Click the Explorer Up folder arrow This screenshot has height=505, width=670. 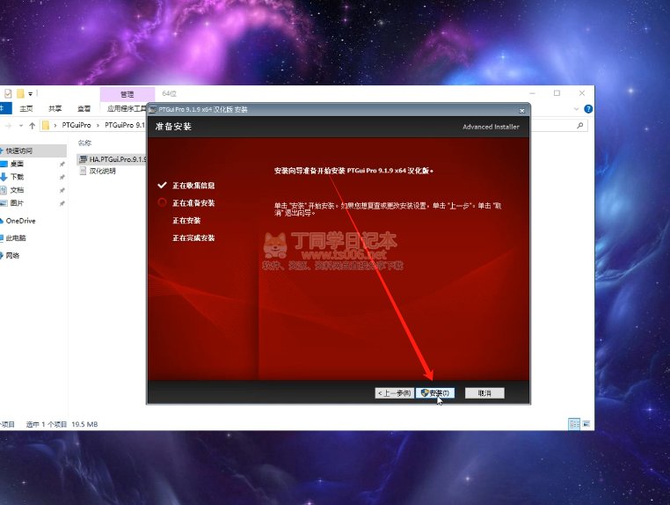[x=32, y=125]
